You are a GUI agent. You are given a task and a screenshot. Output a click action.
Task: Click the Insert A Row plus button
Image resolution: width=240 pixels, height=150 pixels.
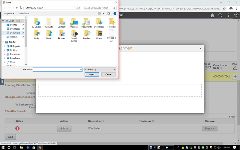pyautogui.click(x=235, y=76)
